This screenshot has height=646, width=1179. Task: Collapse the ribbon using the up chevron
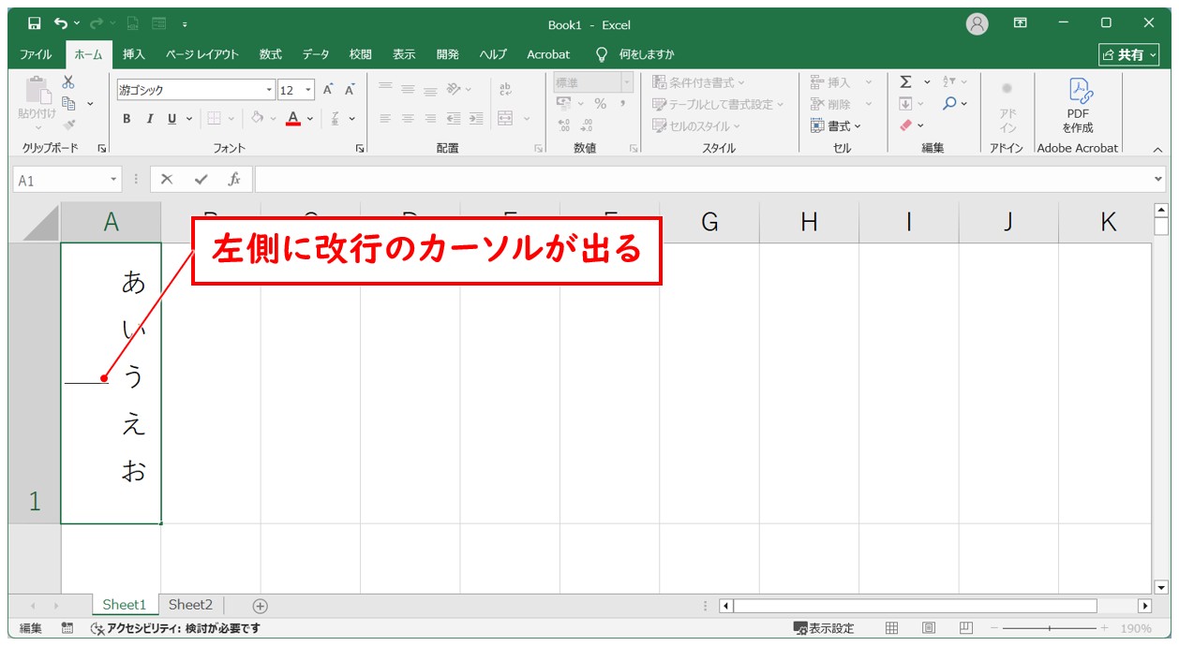[1157, 149]
